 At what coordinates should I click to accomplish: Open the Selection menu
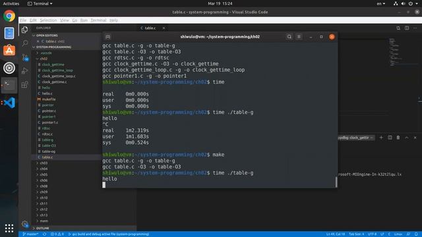pos(48,20)
